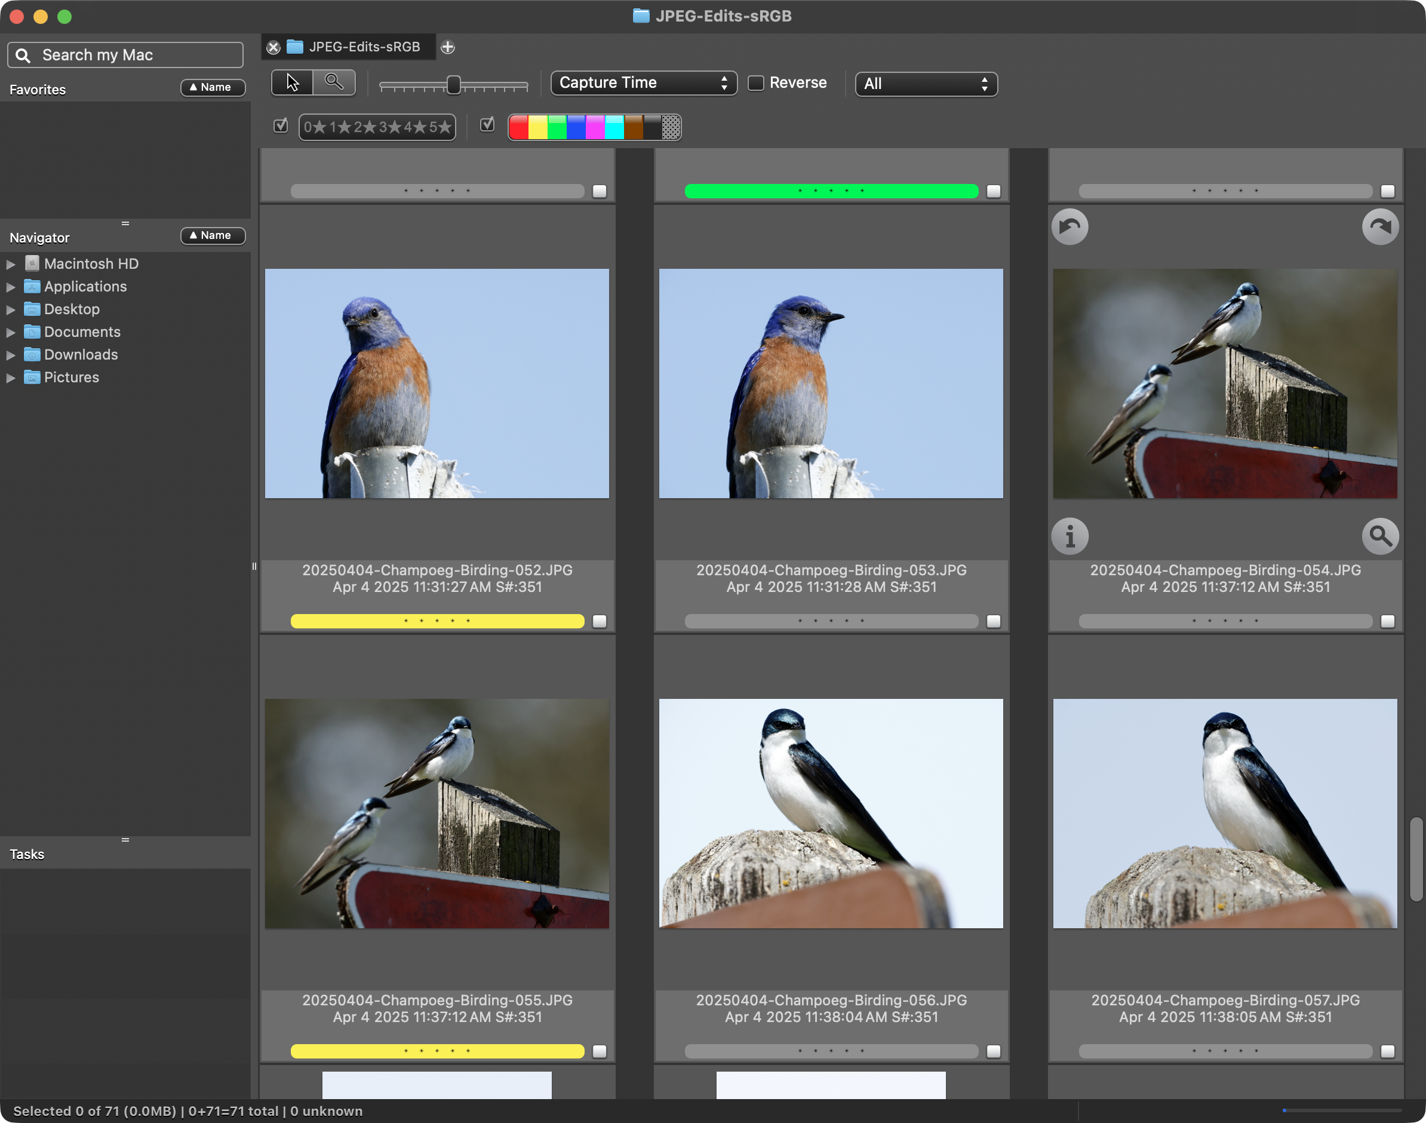Tag image Champoeg-Birding-054.JPG checkbox

tap(1387, 621)
